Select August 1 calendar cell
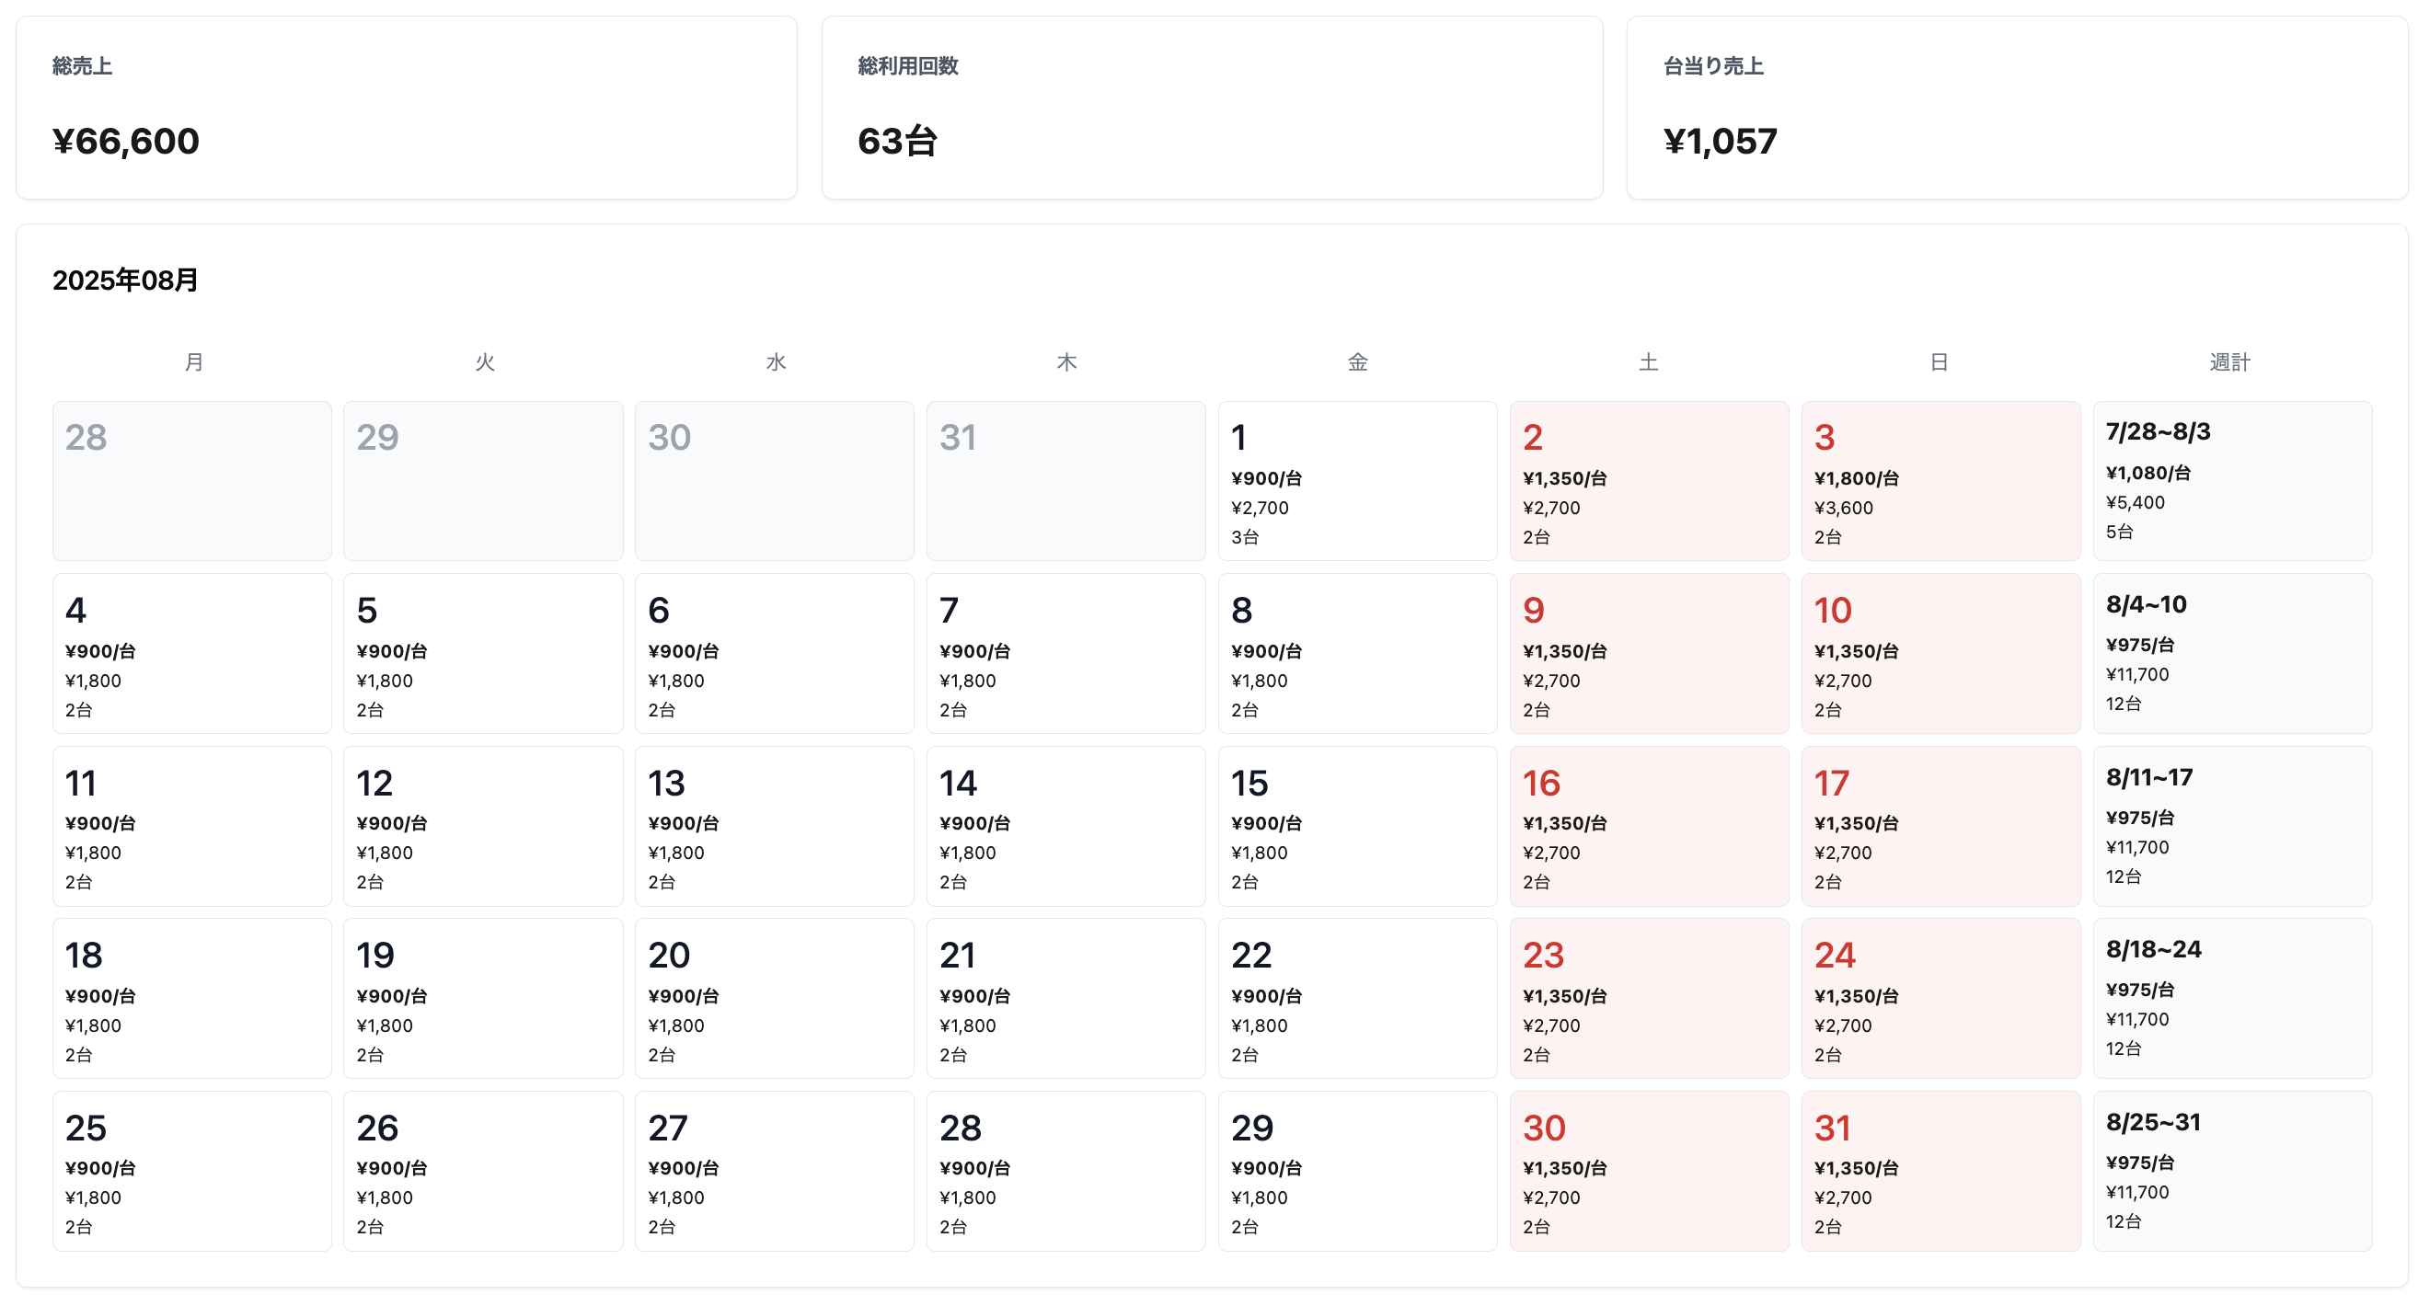Screen dimensions: 2418x1306 tap(1356, 481)
